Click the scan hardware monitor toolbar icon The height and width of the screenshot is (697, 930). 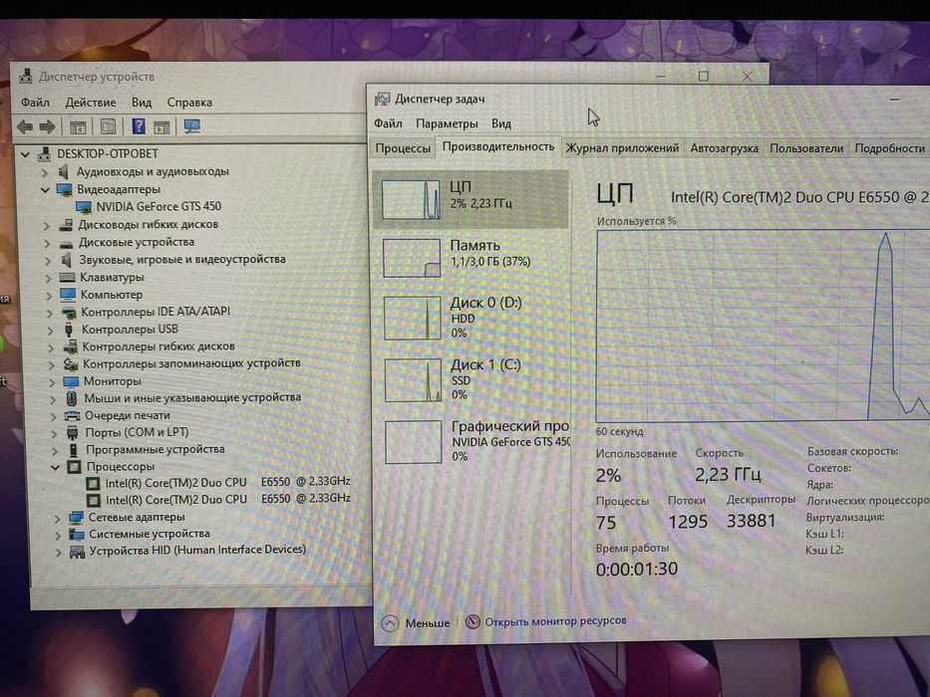click(191, 126)
